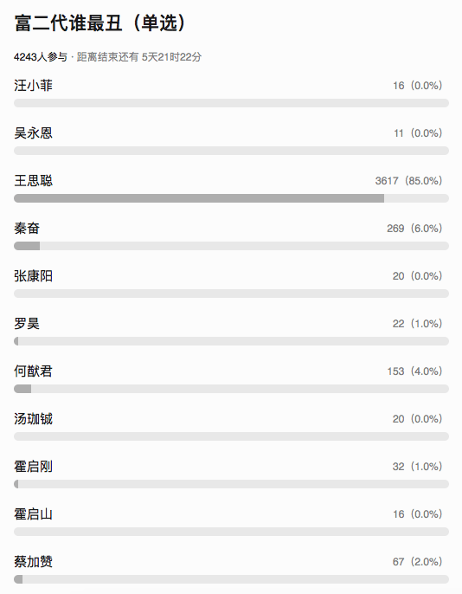Image resolution: width=462 pixels, height=594 pixels.
Task: Choose the 张康阳 poll entry
Action: (x=33, y=275)
